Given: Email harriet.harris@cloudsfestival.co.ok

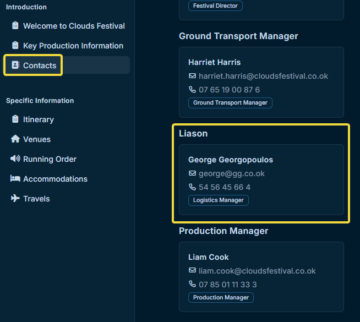Looking at the screenshot, I should [x=263, y=76].
